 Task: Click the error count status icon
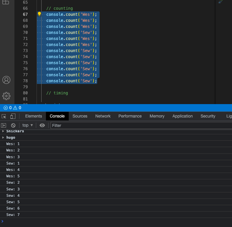(x=6, y=108)
